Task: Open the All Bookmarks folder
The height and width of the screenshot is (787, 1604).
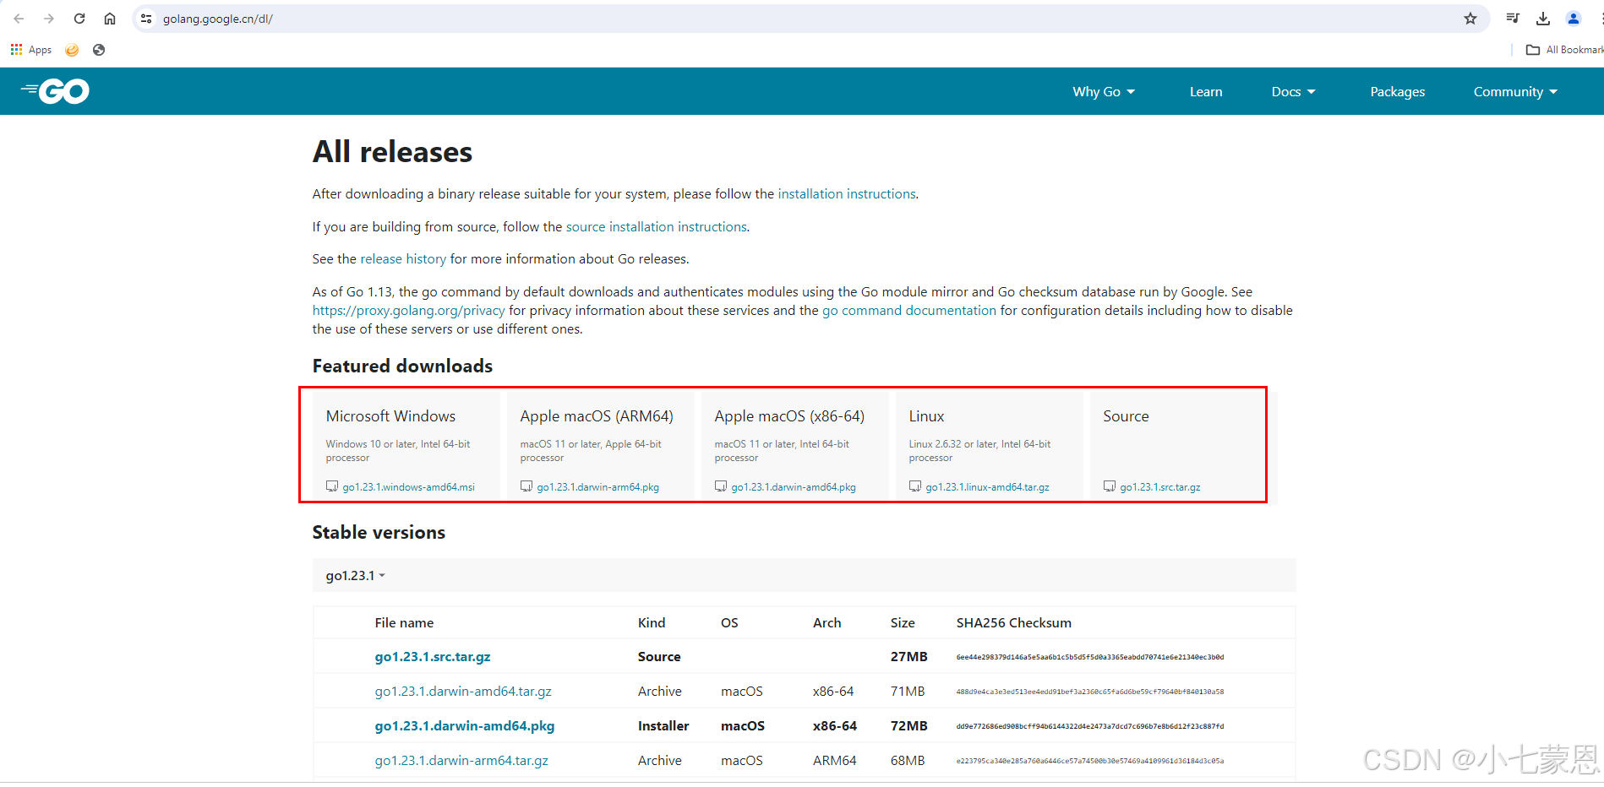Action: pos(1564,50)
